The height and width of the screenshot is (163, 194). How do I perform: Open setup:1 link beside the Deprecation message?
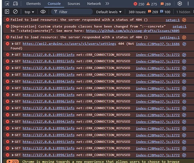pyautogui.click(x=179, y=26)
